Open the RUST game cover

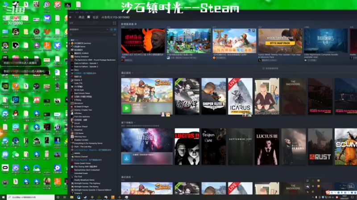(x=320, y=147)
